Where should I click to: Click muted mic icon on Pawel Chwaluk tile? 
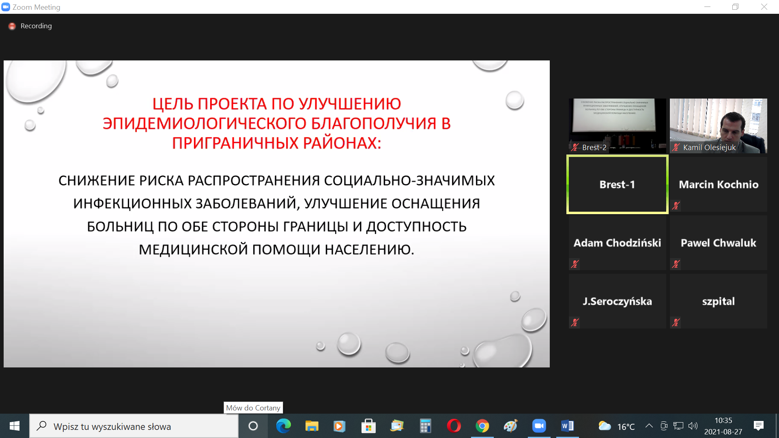(x=676, y=264)
